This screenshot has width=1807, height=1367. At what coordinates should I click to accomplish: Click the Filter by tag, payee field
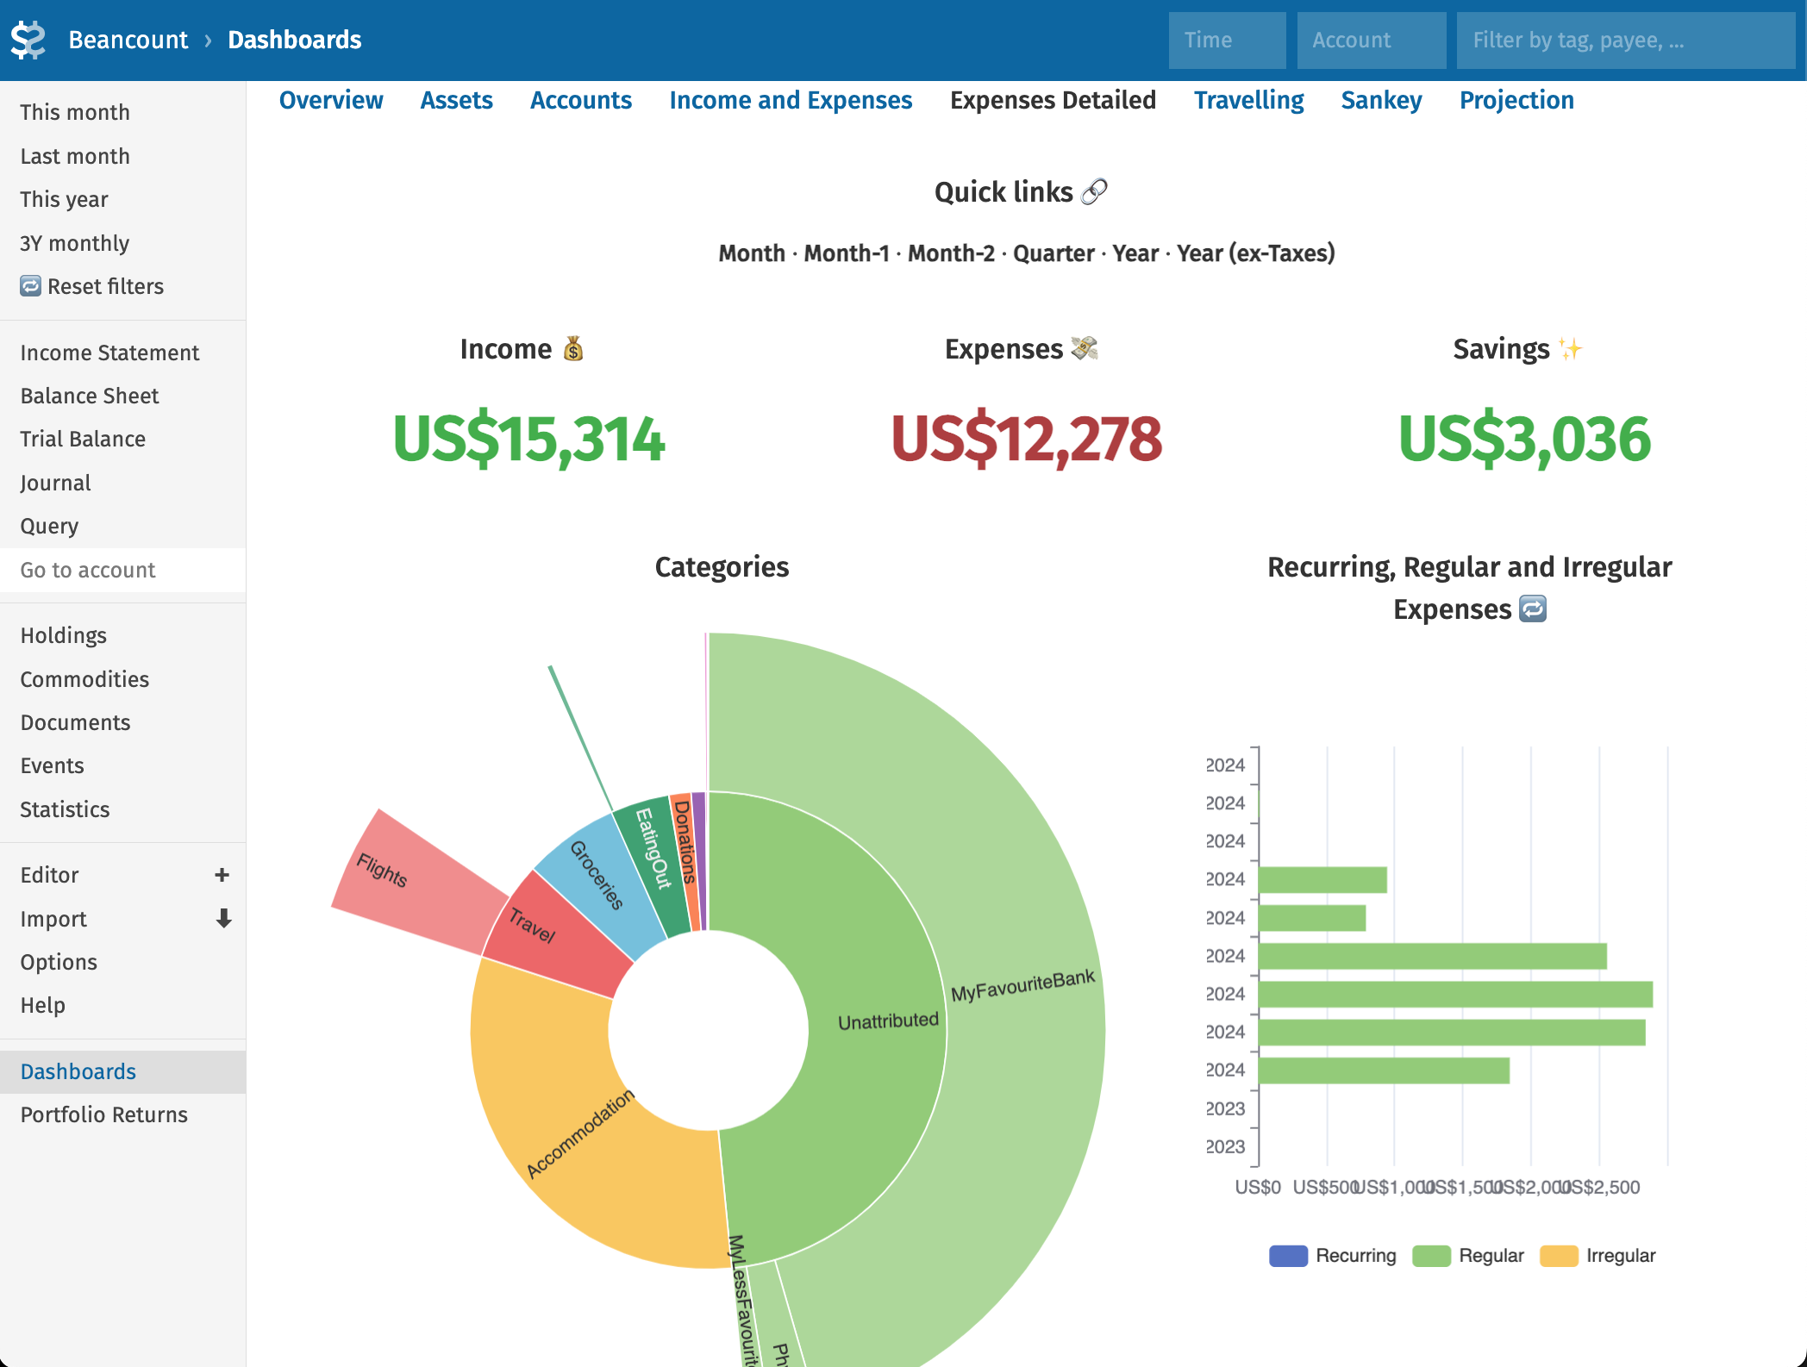[x=1625, y=41]
